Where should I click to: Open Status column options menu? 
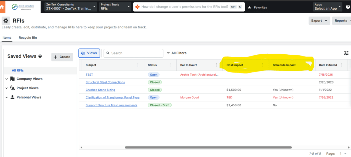pos(170,65)
